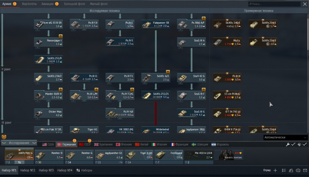Click the wrench auto-repair icon
This screenshot has height=177, width=309.
(x=288, y=144)
